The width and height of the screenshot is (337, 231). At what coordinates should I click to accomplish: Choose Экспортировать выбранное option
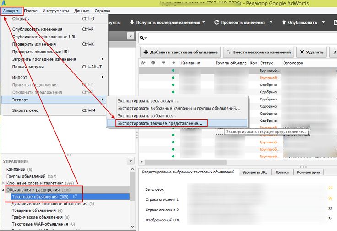tap(177, 116)
